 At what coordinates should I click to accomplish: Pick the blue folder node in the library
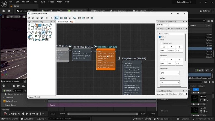40,25
